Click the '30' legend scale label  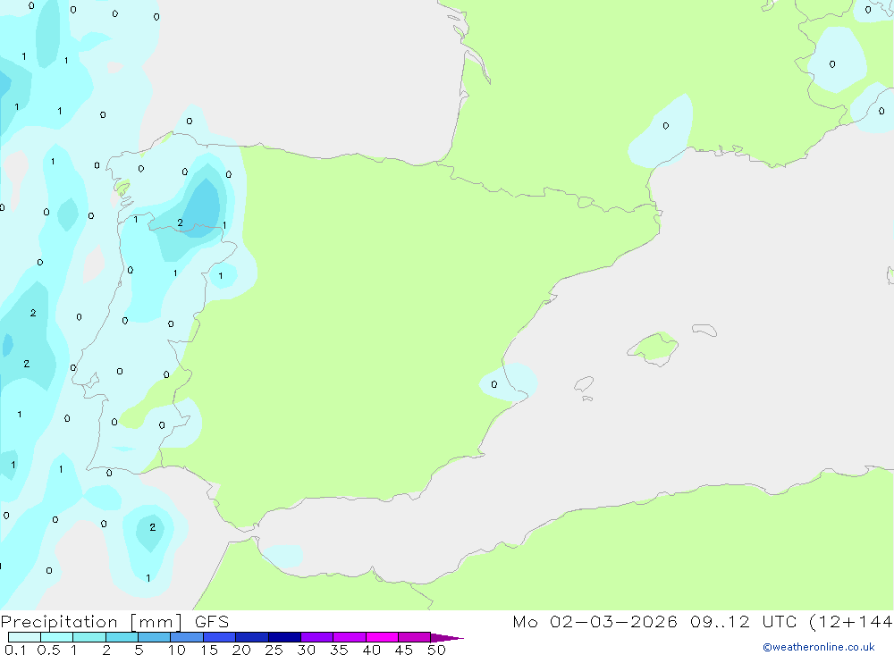click(307, 650)
